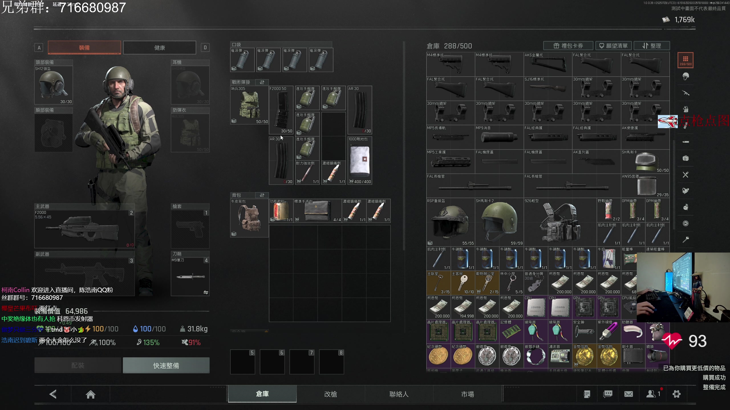
Task: Filter storage by backpack gear icon
Action: (686, 109)
